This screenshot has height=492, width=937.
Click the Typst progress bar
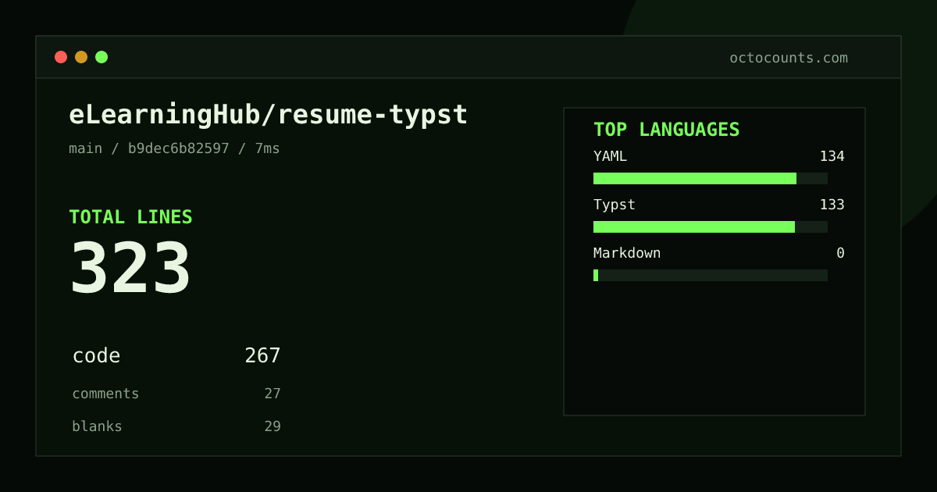[x=711, y=226]
